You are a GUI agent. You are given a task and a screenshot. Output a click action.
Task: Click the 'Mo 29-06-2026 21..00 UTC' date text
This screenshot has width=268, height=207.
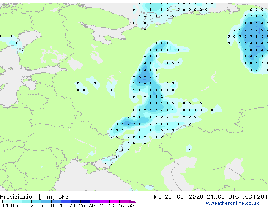click(197, 197)
